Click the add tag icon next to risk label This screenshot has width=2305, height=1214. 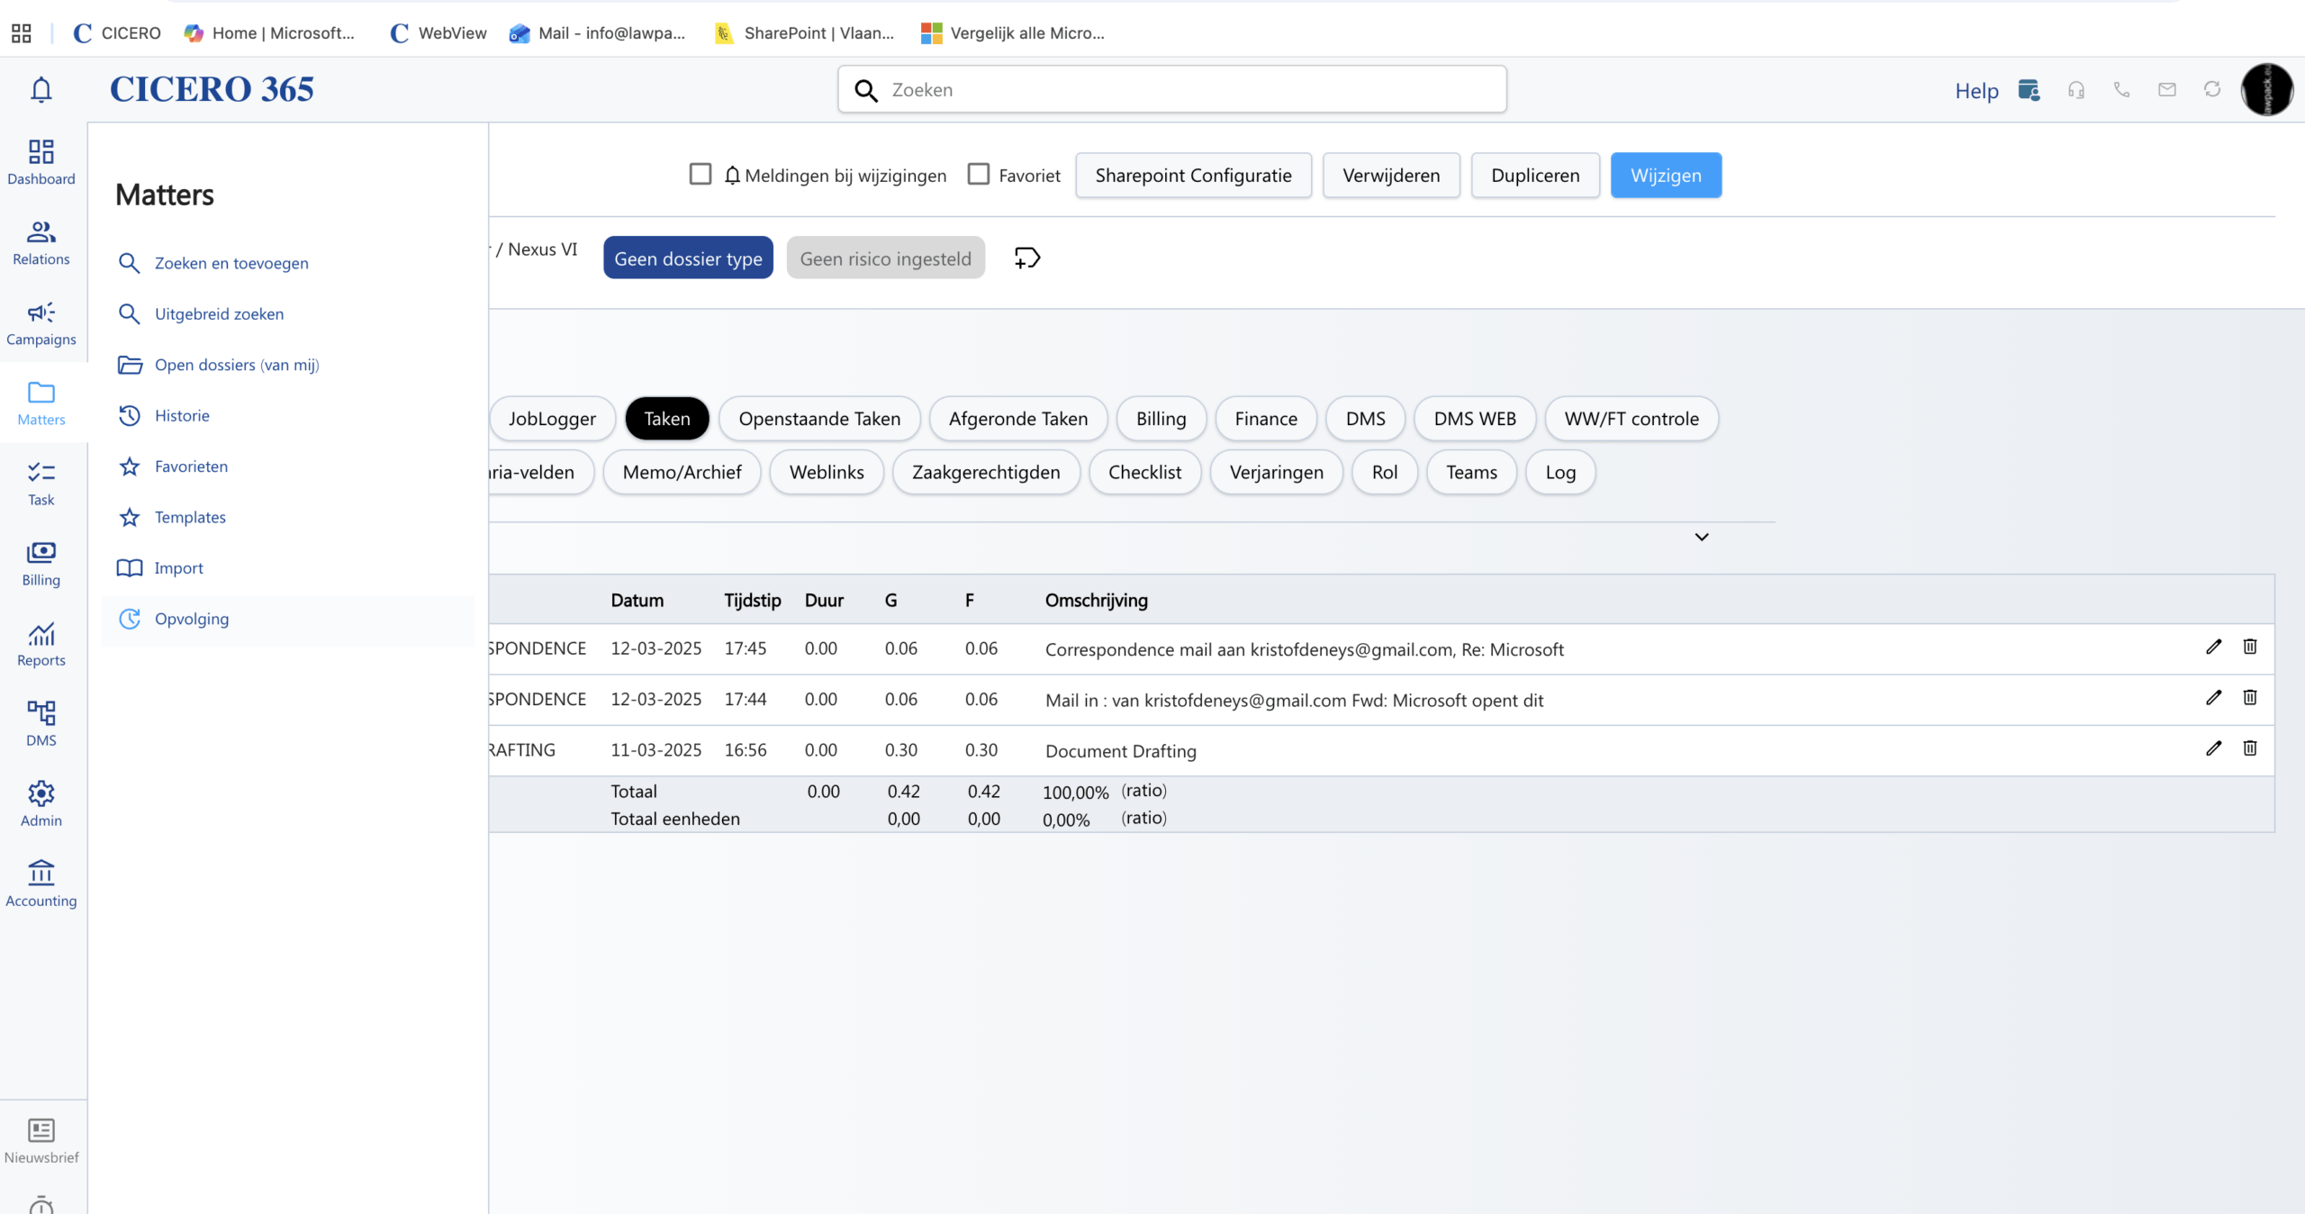pos(1026,258)
